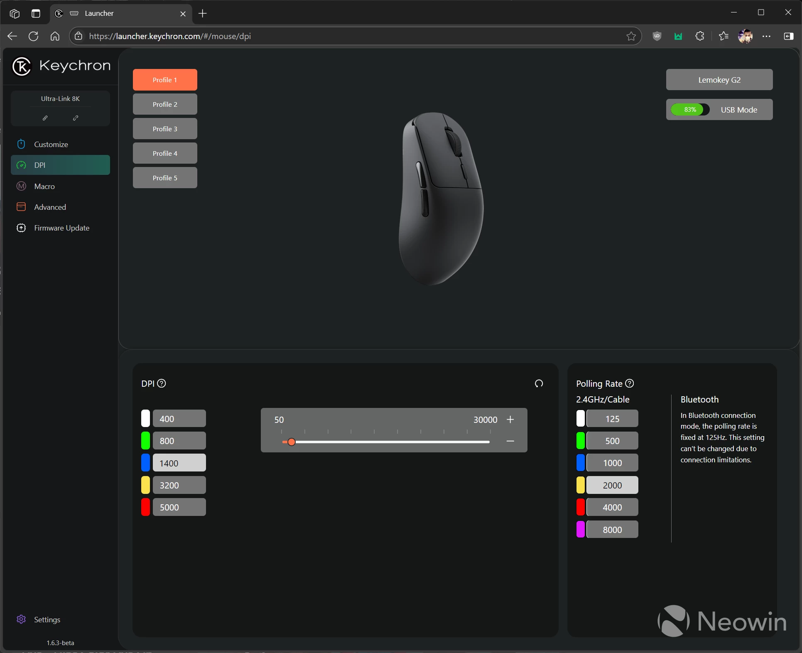View site information lock icon
The image size is (802, 653).
click(78, 36)
